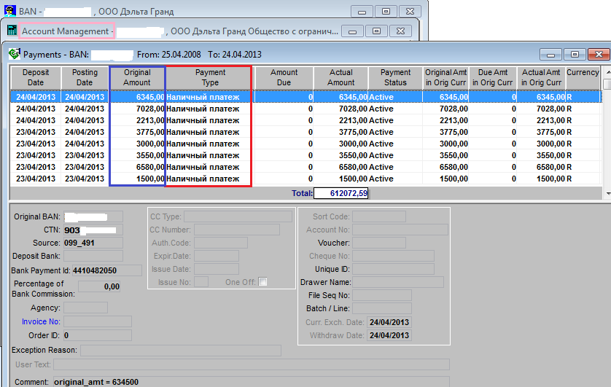Click the Voucher field
611x387 pixels.
(378, 243)
